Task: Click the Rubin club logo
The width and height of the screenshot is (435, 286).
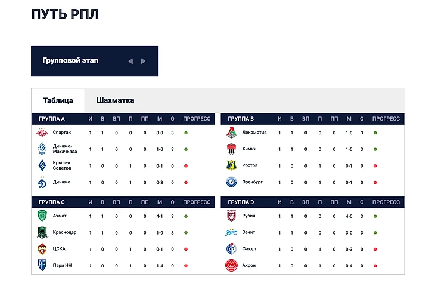Action: click(x=232, y=216)
